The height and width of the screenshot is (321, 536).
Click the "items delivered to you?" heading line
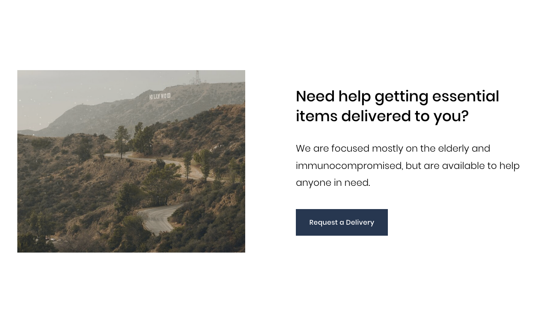pyautogui.click(x=382, y=116)
